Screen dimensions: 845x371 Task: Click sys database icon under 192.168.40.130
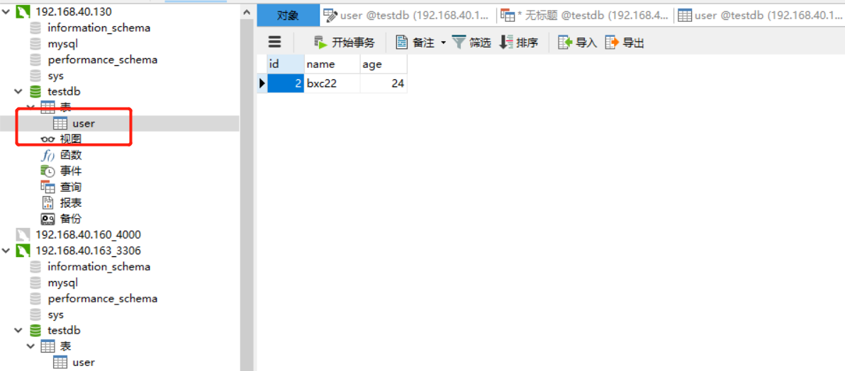(x=35, y=75)
